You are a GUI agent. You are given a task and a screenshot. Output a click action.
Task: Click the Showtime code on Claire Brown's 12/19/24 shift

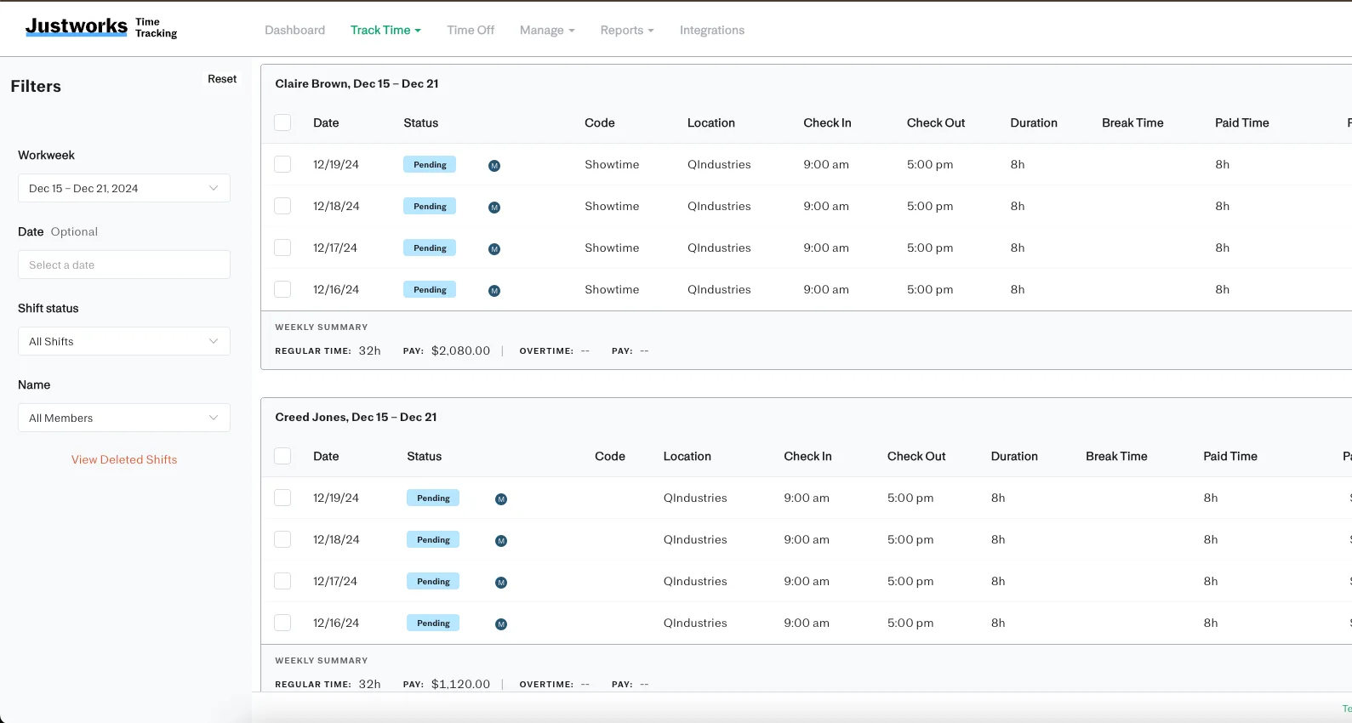pos(612,164)
